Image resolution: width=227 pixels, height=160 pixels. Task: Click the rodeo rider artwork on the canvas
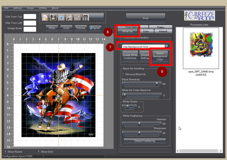coord(59,95)
